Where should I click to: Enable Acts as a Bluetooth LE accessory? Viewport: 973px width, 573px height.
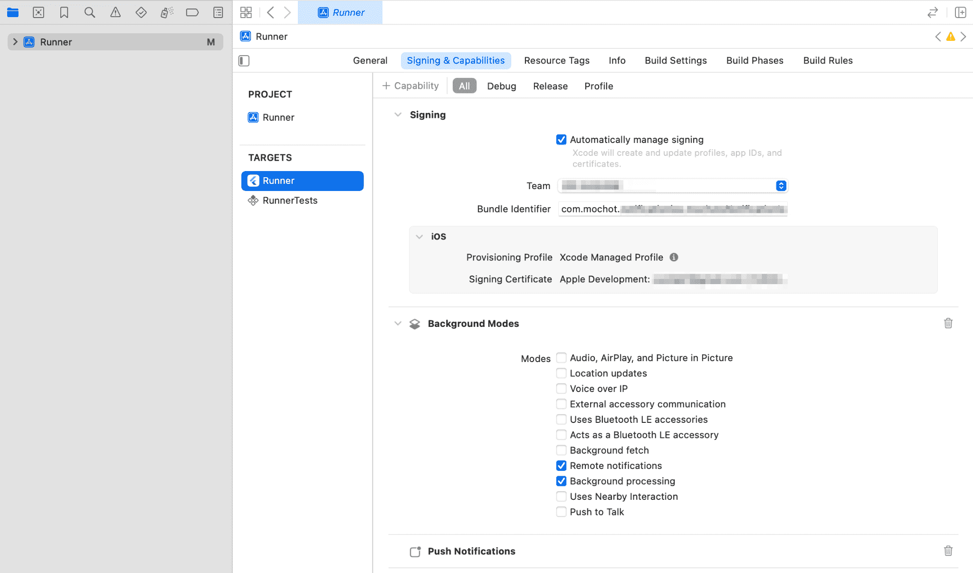pos(561,435)
